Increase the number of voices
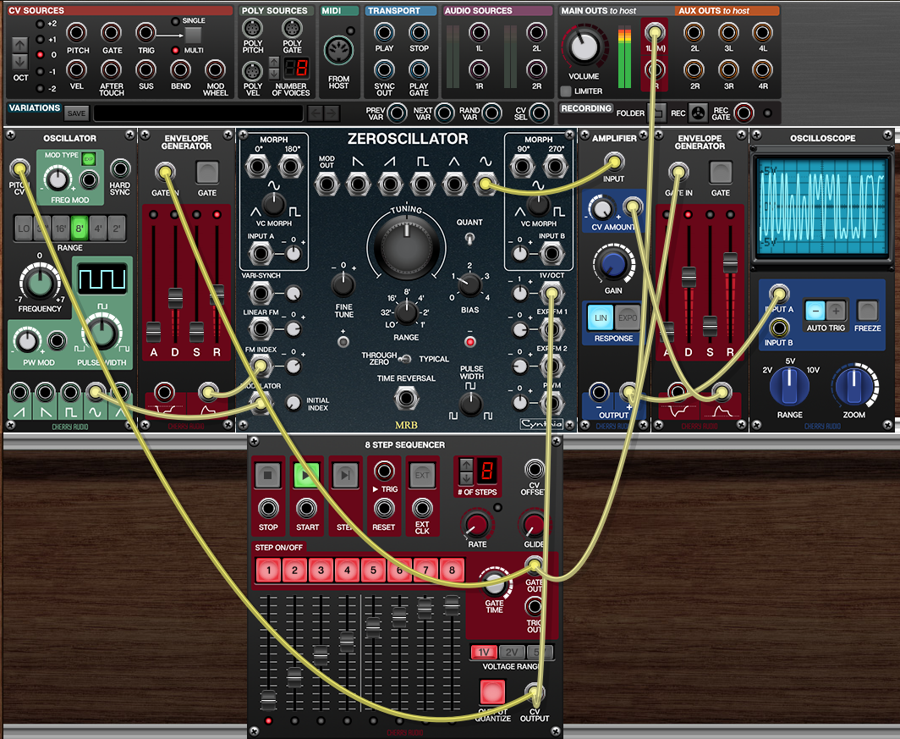 (x=274, y=62)
